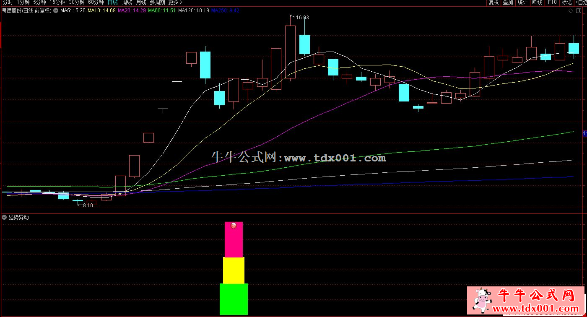Open F10 company information

coord(552,3)
